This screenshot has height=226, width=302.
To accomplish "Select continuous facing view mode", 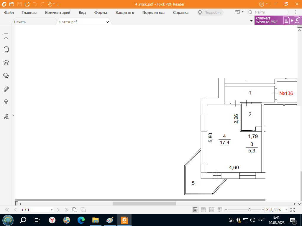I will coord(220,210).
